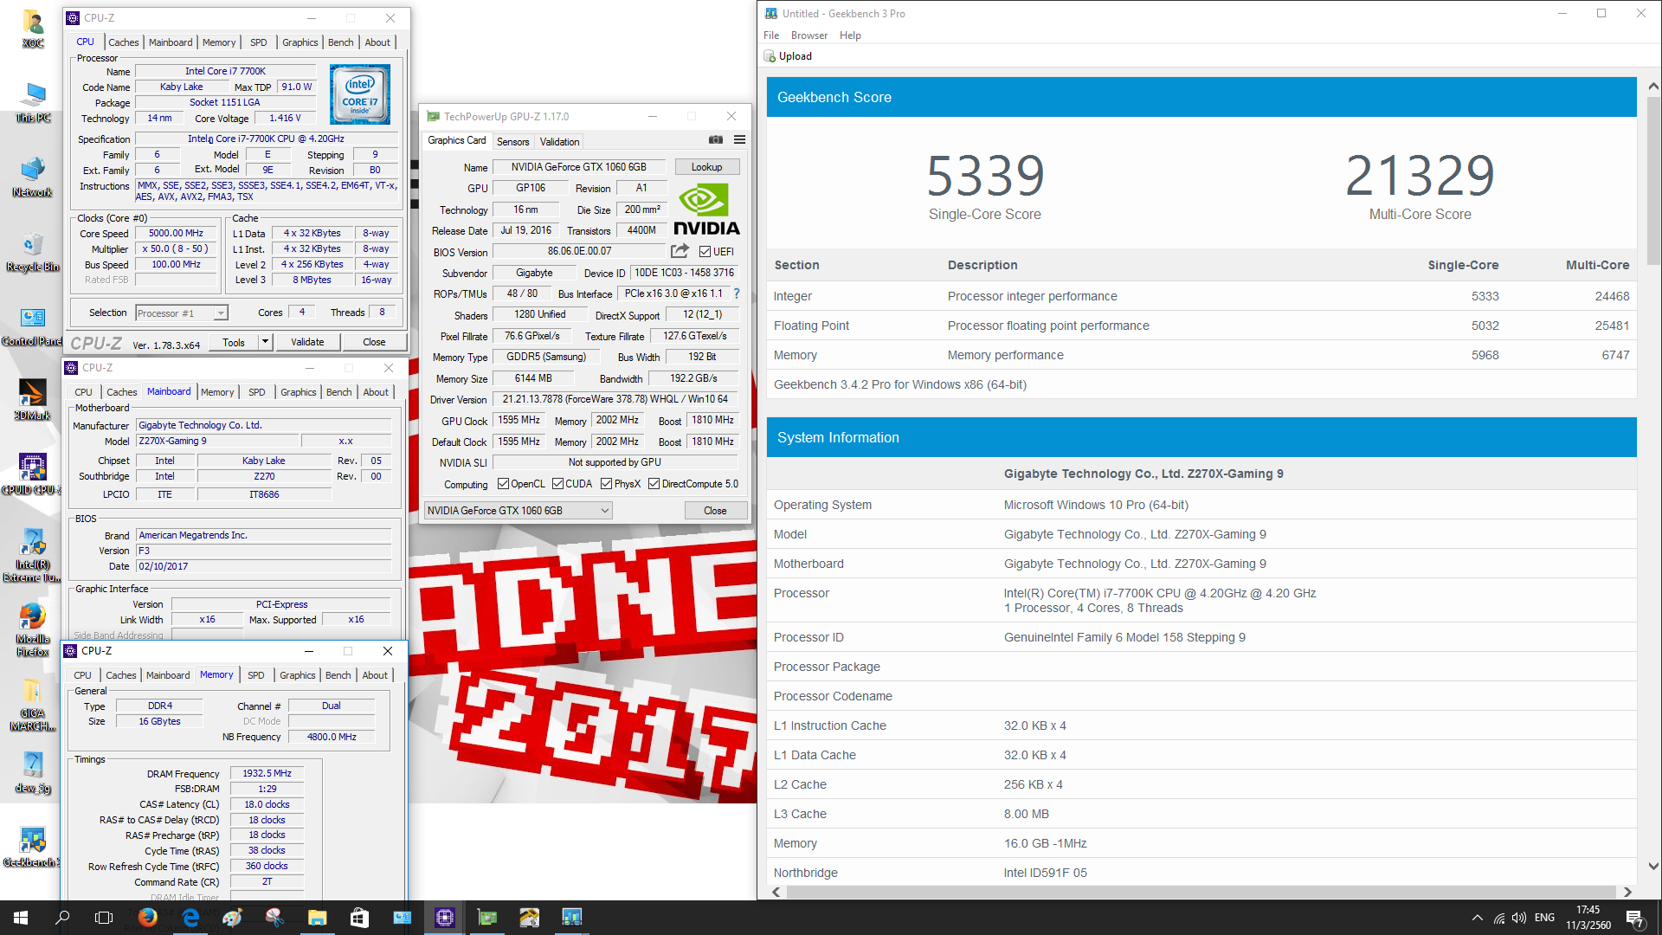Click the Bus Interface question mark icon
The width and height of the screenshot is (1662, 935).
[x=737, y=293]
